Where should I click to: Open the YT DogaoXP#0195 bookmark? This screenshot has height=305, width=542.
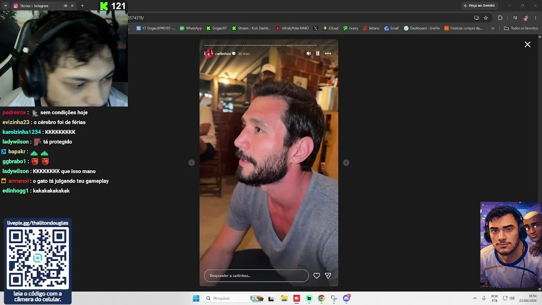156,28
